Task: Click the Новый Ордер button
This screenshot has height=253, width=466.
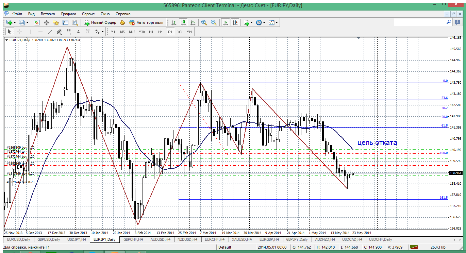Action: pyautogui.click(x=100, y=22)
